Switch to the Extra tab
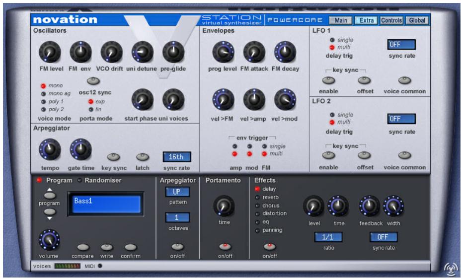Viewport: 461px width, 279px height. point(366,20)
